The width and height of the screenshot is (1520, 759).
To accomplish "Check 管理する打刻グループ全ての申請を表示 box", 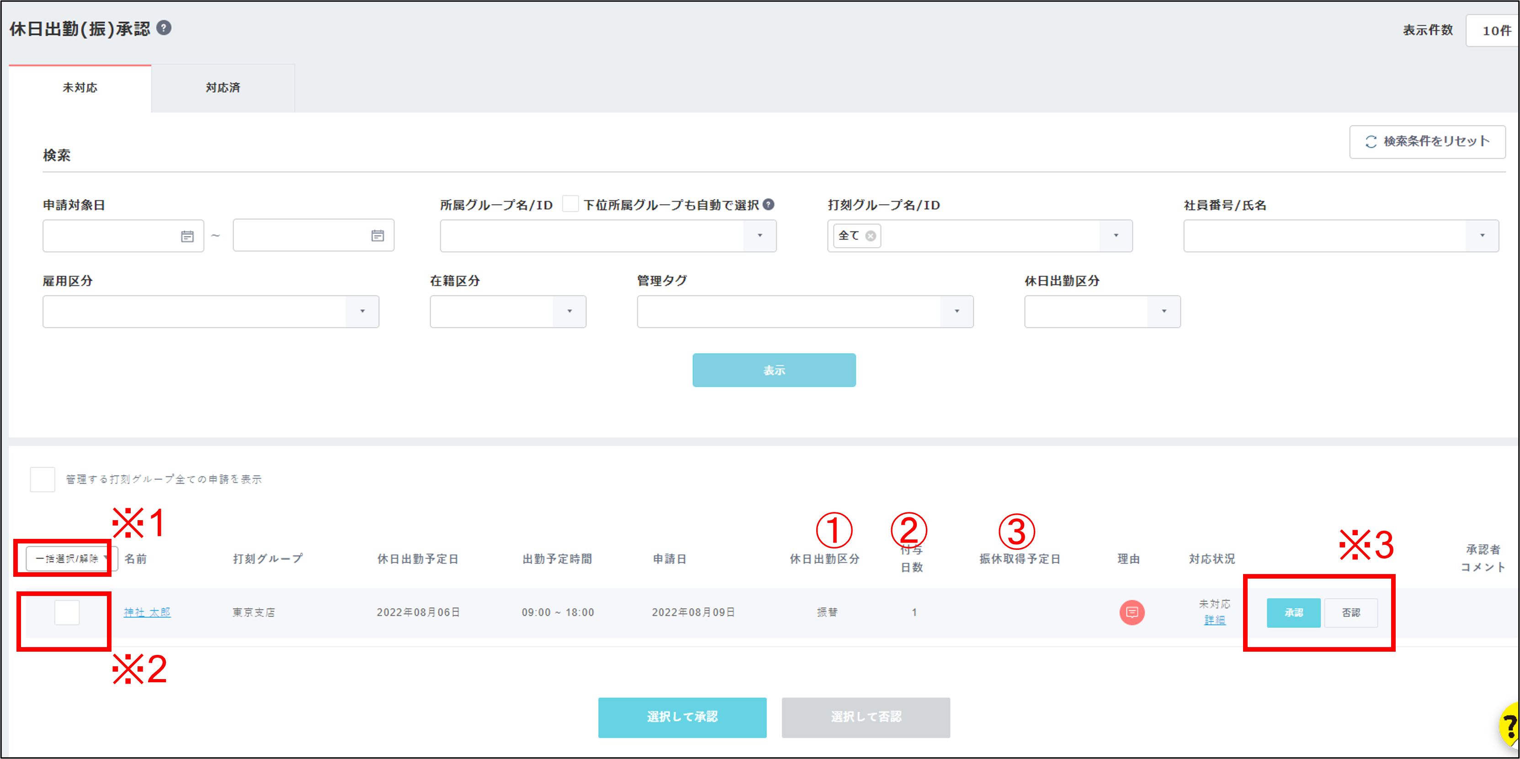I will tap(43, 479).
